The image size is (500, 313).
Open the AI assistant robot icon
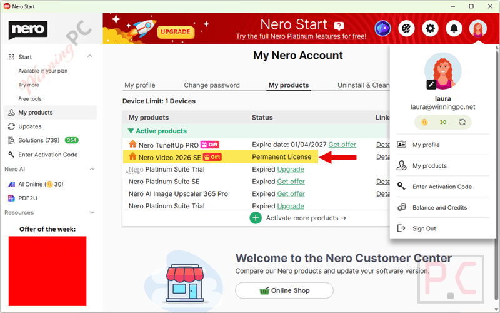tap(382, 28)
